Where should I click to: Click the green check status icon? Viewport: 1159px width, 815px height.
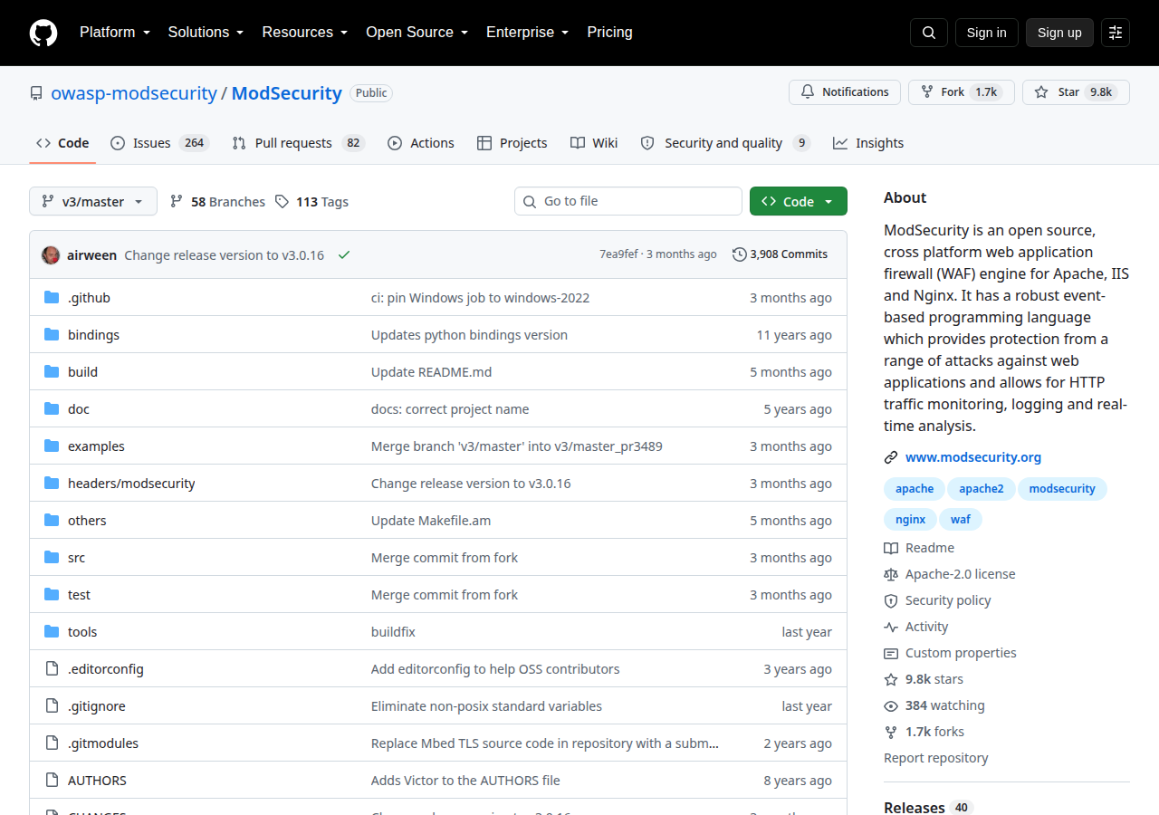click(344, 255)
